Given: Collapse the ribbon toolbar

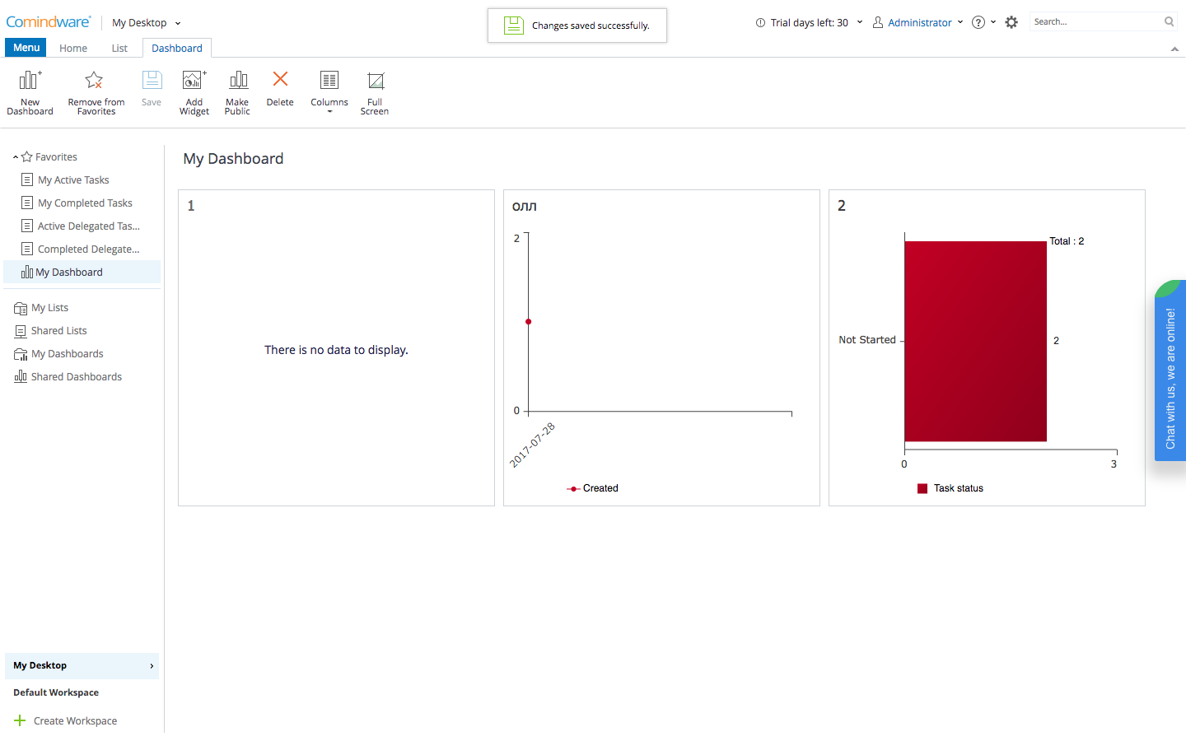Looking at the screenshot, I should (x=1174, y=49).
